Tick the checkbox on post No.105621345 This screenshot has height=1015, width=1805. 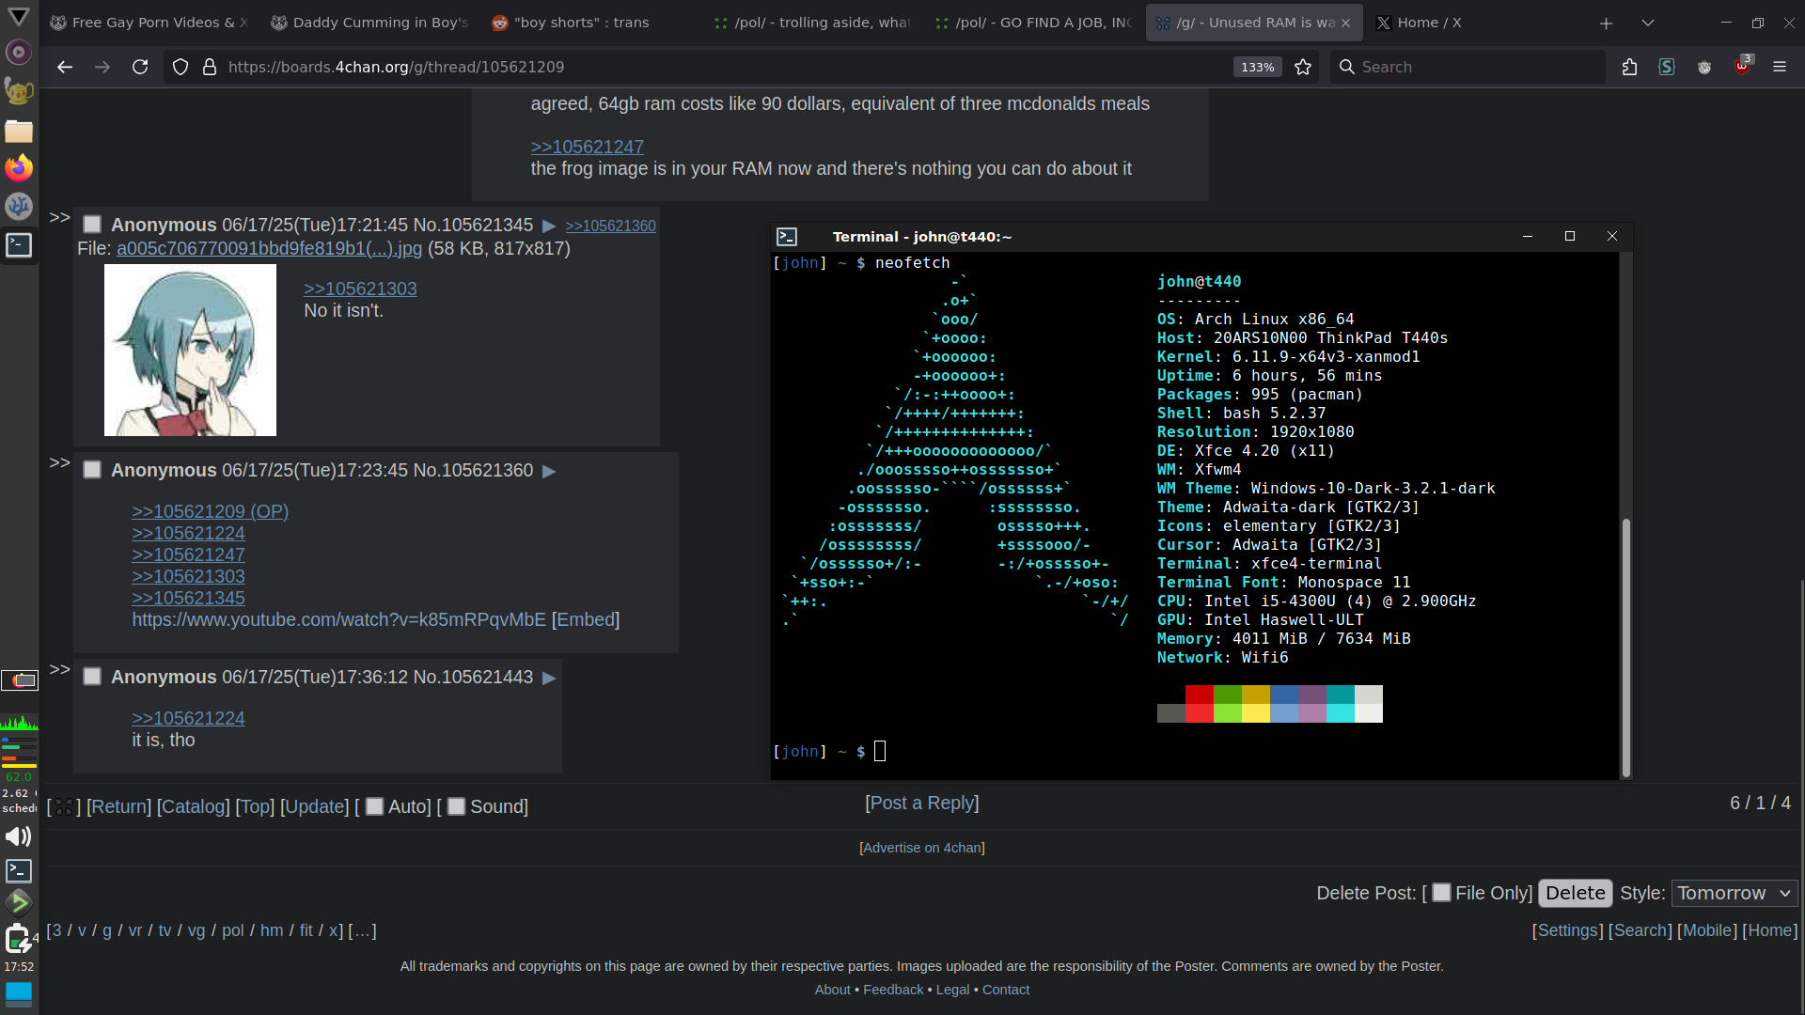92,225
